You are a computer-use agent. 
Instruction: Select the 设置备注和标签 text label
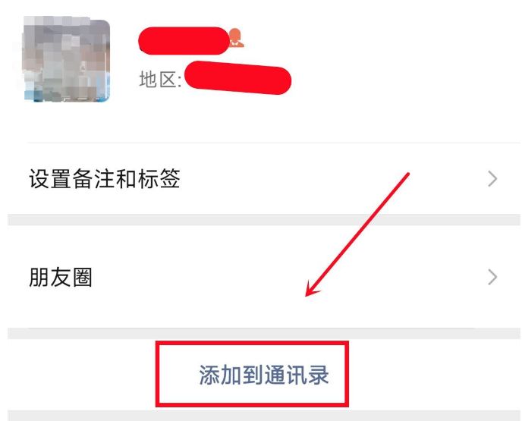105,179
